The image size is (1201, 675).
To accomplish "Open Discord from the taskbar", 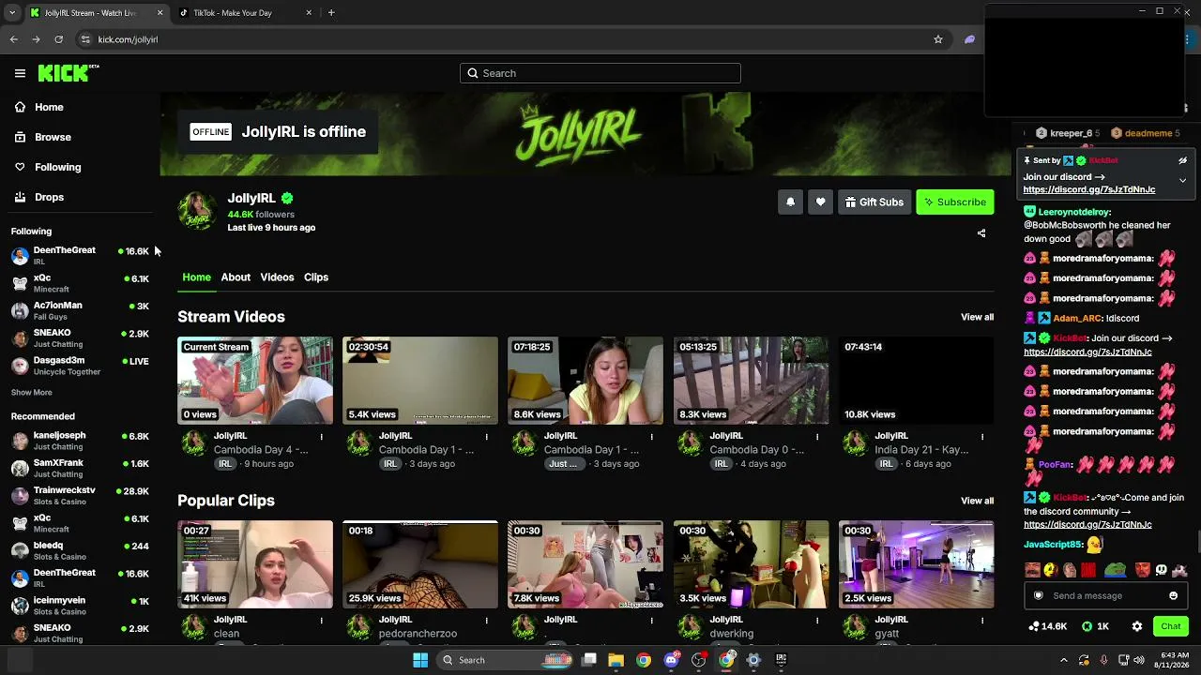I will click(671, 660).
